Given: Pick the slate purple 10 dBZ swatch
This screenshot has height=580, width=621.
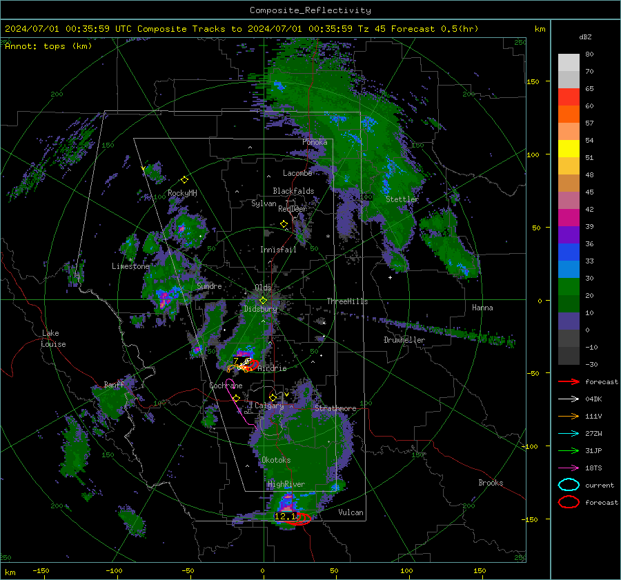Looking at the screenshot, I should [x=569, y=321].
